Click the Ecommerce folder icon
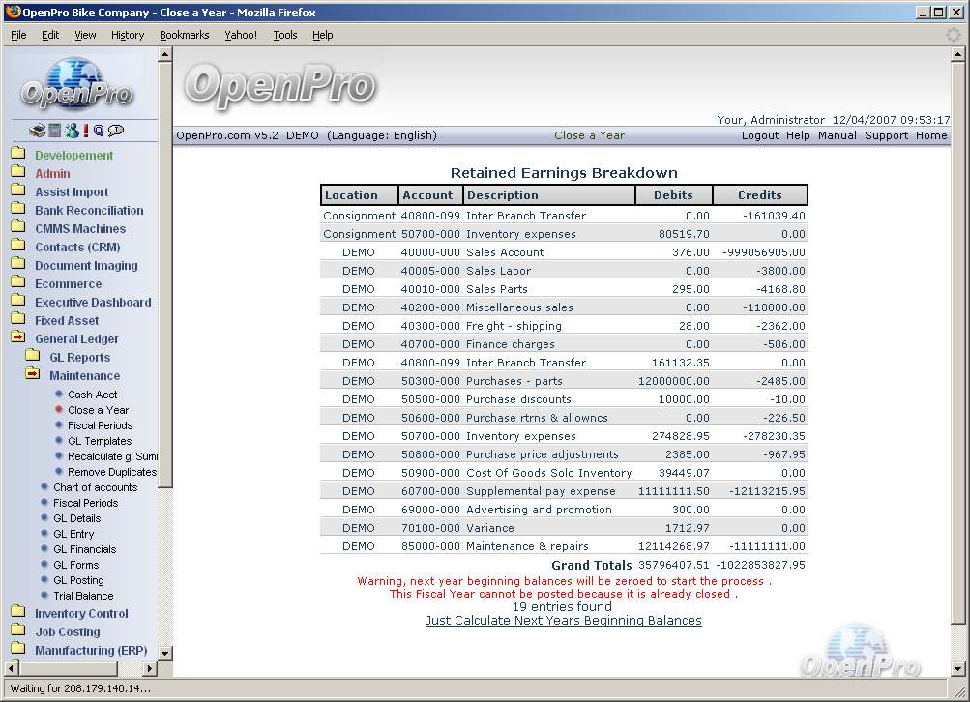This screenshot has height=702, width=970. [x=18, y=283]
